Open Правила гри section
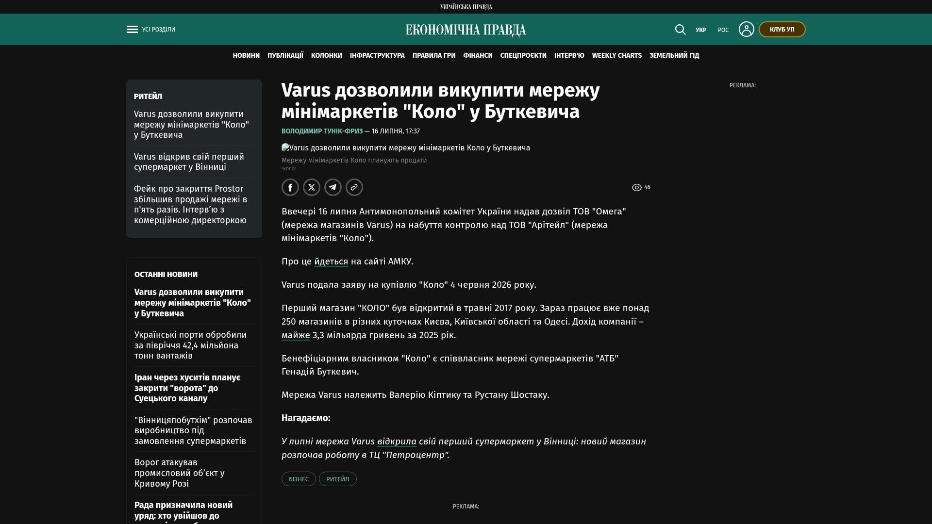The width and height of the screenshot is (932, 524). point(434,56)
